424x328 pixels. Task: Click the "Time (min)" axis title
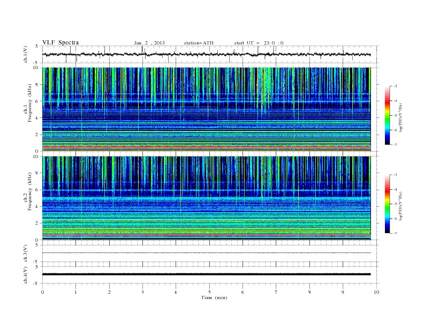click(214, 297)
